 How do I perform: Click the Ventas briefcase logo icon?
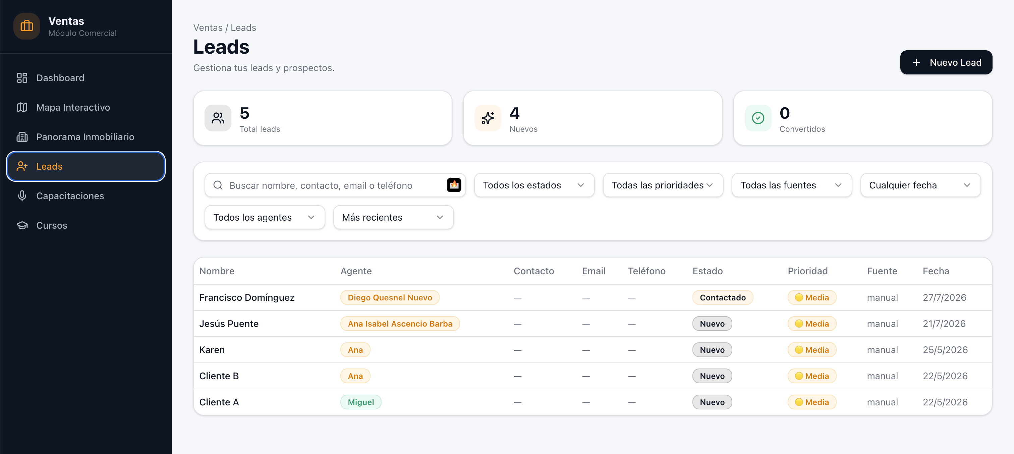pyautogui.click(x=27, y=26)
